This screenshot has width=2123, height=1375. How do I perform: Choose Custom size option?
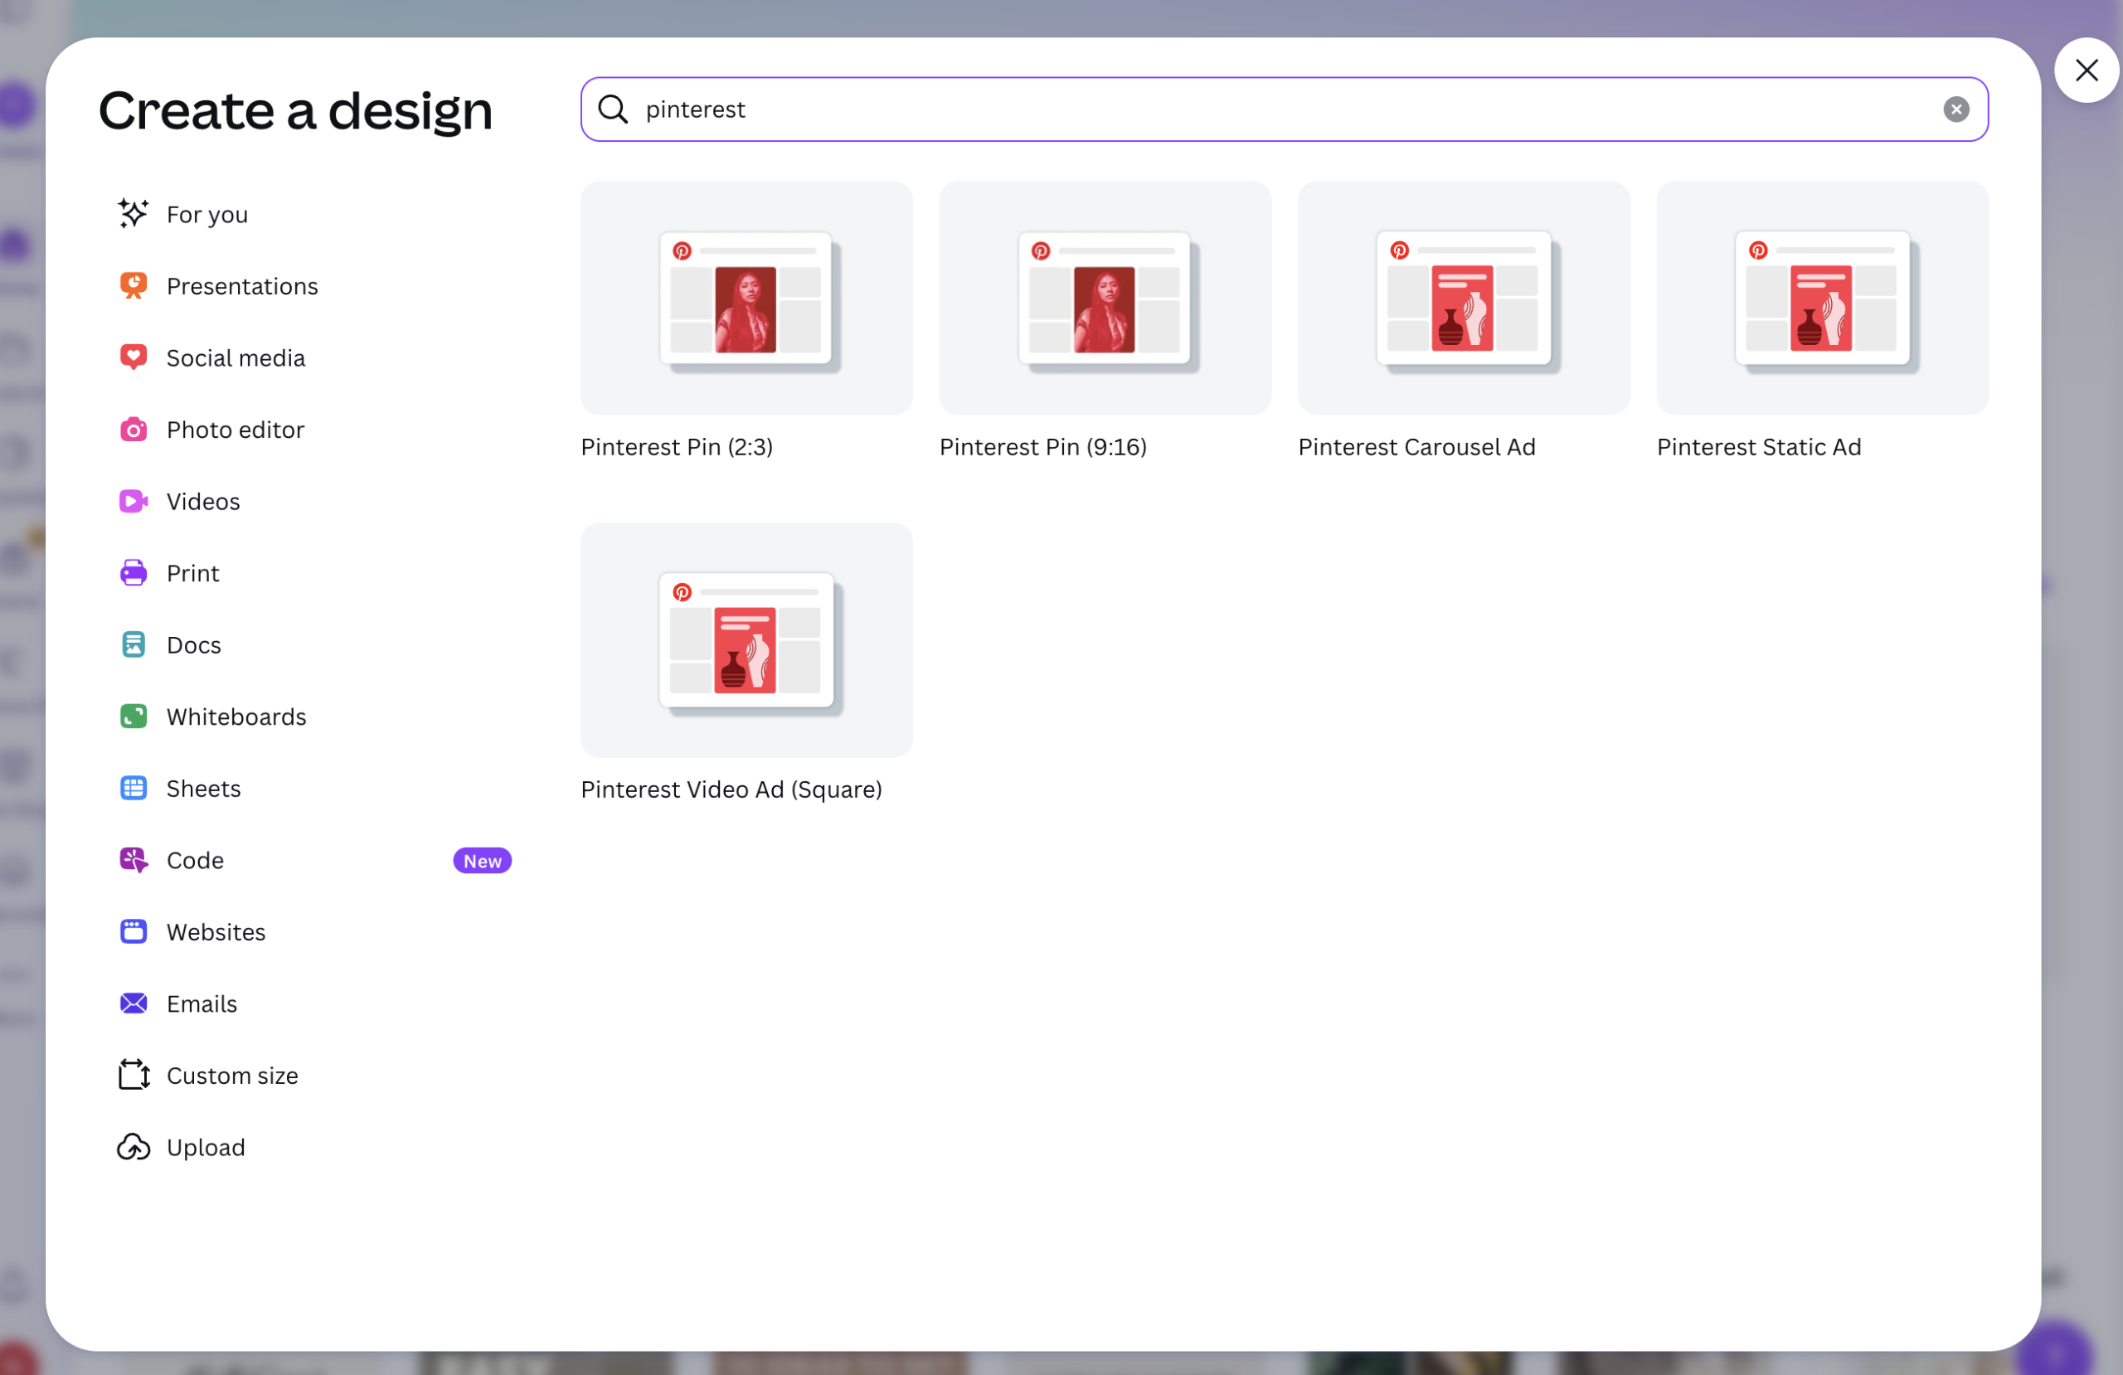pyautogui.click(x=232, y=1075)
